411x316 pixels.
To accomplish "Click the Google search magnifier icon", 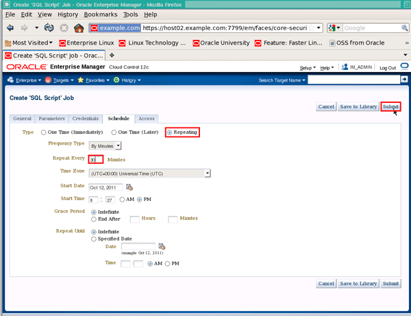I will click(x=404, y=28).
